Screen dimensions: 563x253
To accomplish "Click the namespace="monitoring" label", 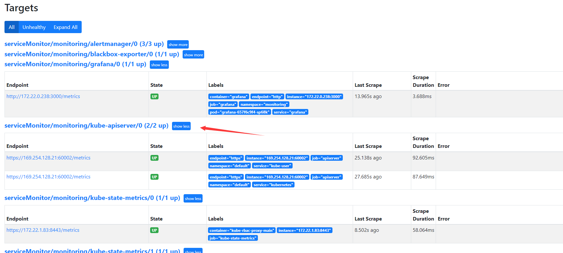I will tap(264, 104).
